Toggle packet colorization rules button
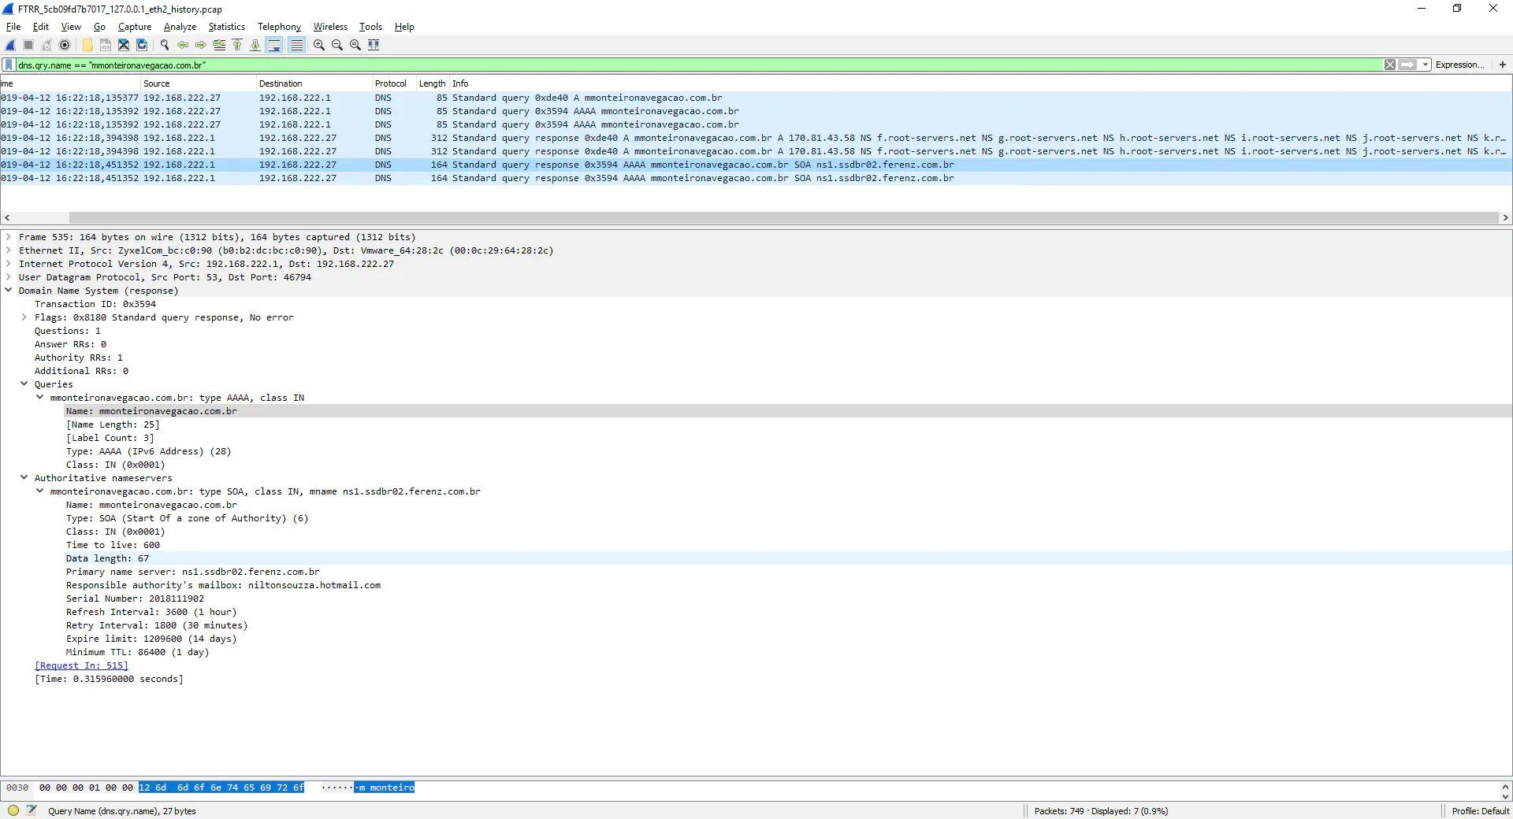This screenshot has width=1513, height=819. coord(296,45)
